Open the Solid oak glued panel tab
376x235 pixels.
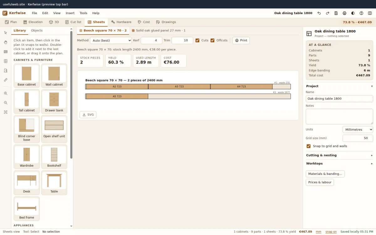(x=159, y=31)
